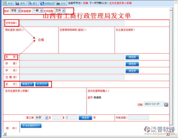Open 流程监控 process monitor
This screenshot has width=178, height=138.
(48, 3)
